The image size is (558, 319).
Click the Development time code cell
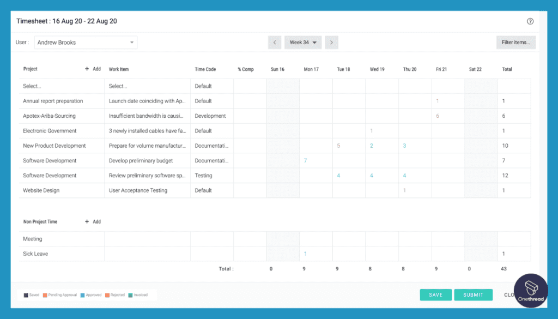212,116
